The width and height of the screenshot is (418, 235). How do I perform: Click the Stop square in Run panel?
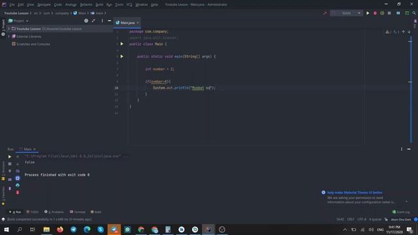(x=10, y=164)
